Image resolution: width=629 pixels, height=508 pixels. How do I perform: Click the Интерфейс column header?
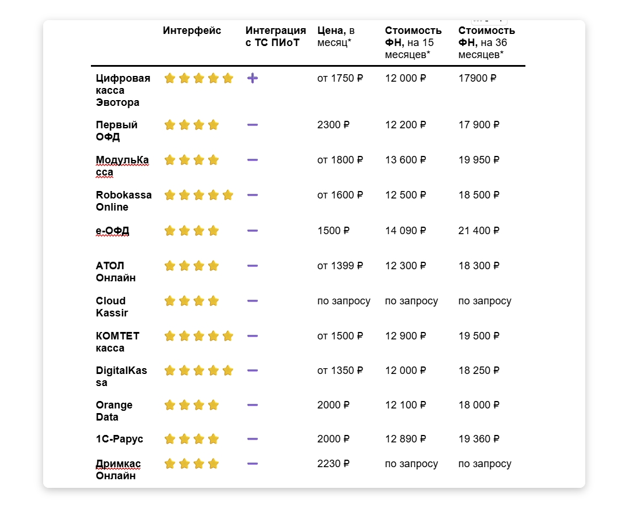(x=192, y=31)
